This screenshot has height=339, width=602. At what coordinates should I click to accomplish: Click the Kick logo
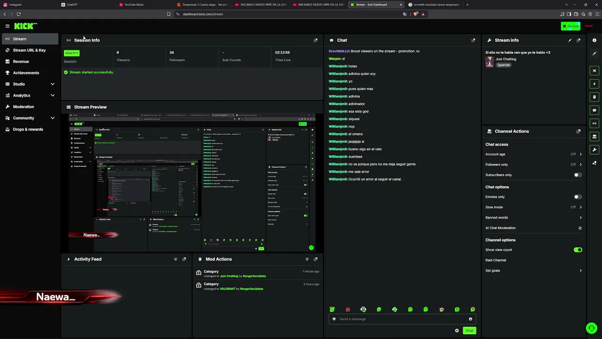click(25, 26)
